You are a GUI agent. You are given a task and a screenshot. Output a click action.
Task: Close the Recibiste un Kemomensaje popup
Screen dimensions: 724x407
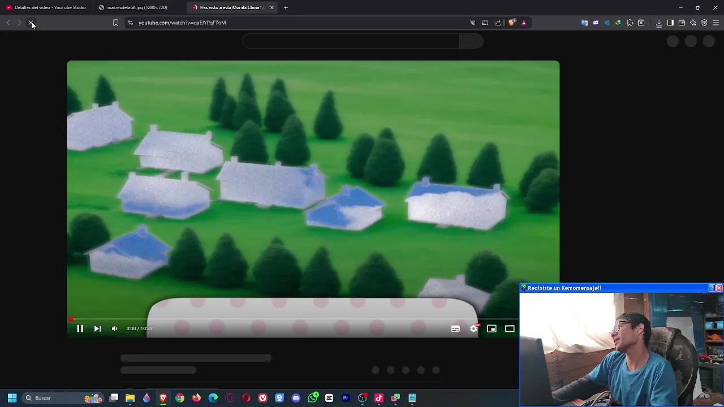[719, 288]
